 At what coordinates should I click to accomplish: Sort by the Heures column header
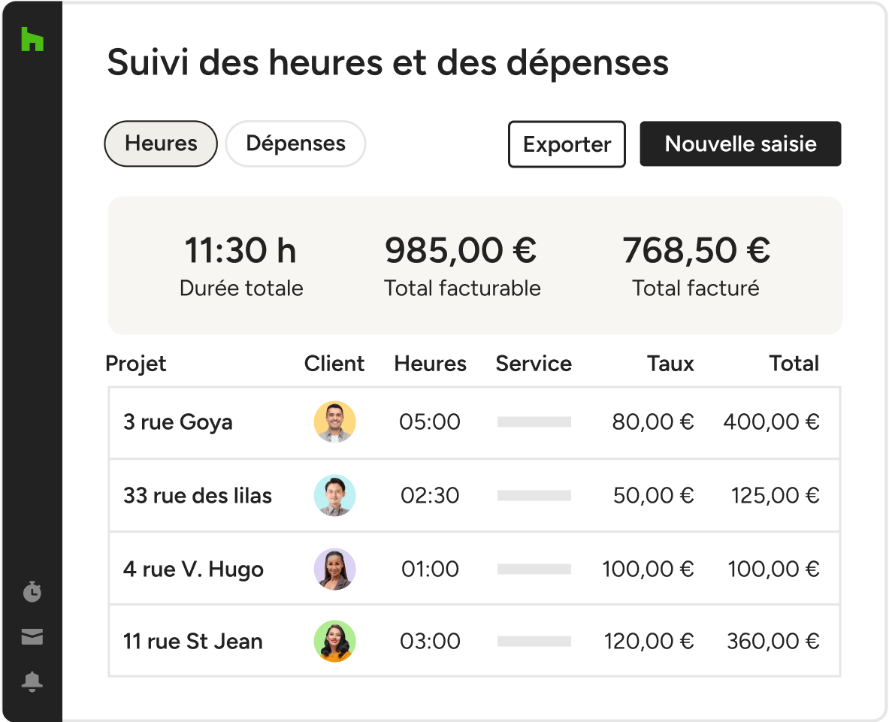pyautogui.click(x=430, y=364)
